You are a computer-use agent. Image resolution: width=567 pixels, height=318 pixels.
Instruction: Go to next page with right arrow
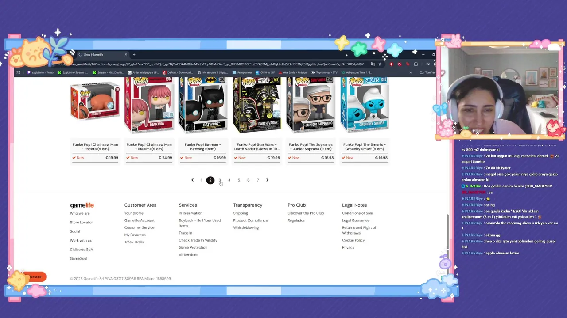click(267, 180)
